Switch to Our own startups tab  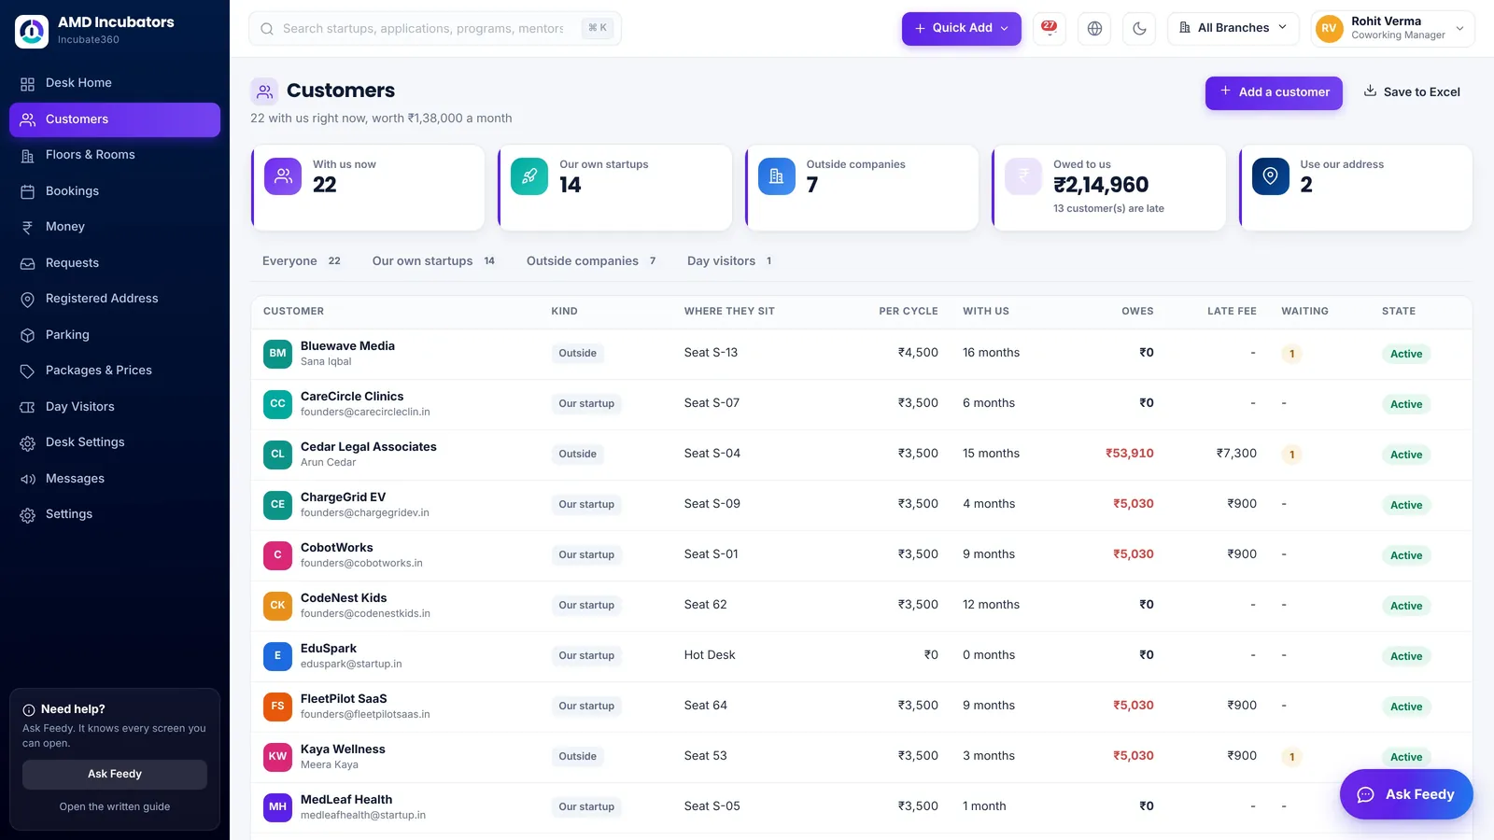[x=434, y=261]
